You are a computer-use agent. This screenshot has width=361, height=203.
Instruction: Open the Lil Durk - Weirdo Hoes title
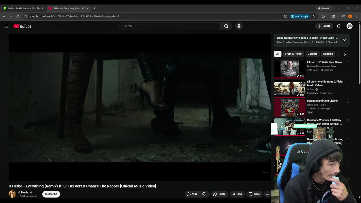click(x=325, y=83)
